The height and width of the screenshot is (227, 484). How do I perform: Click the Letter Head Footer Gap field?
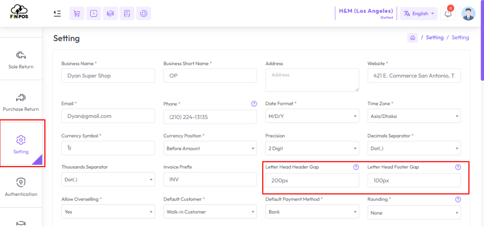click(x=414, y=180)
